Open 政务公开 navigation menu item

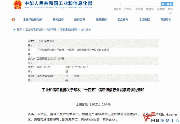(x=80, y=20)
